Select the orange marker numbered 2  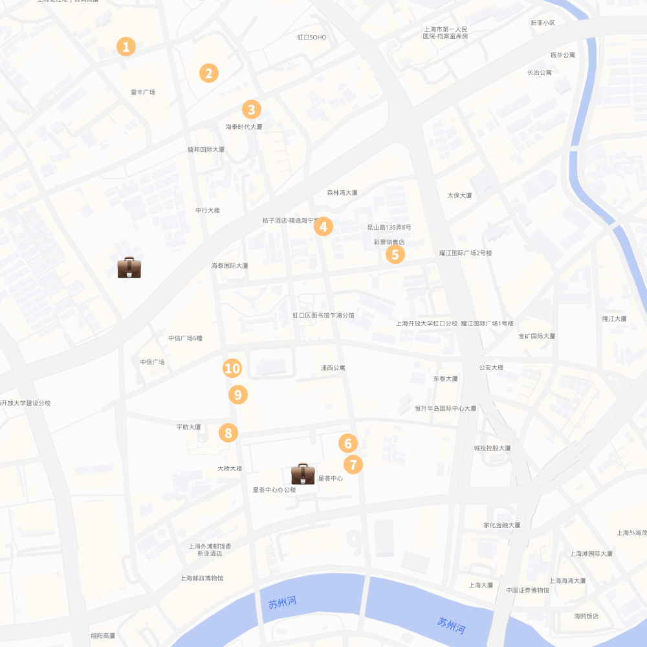[x=209, y=73]
